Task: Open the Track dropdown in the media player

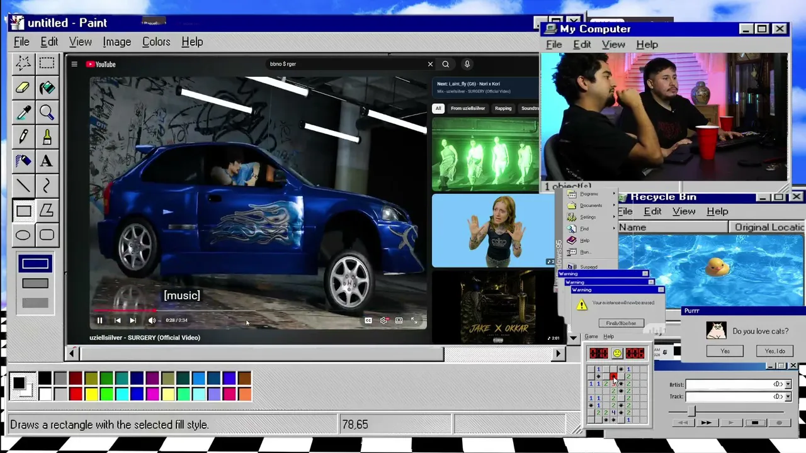Action: 788,396
